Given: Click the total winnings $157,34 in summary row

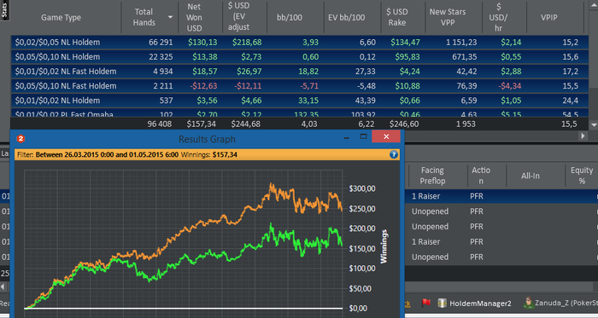Looking at the screenshot, I should 201,124.
